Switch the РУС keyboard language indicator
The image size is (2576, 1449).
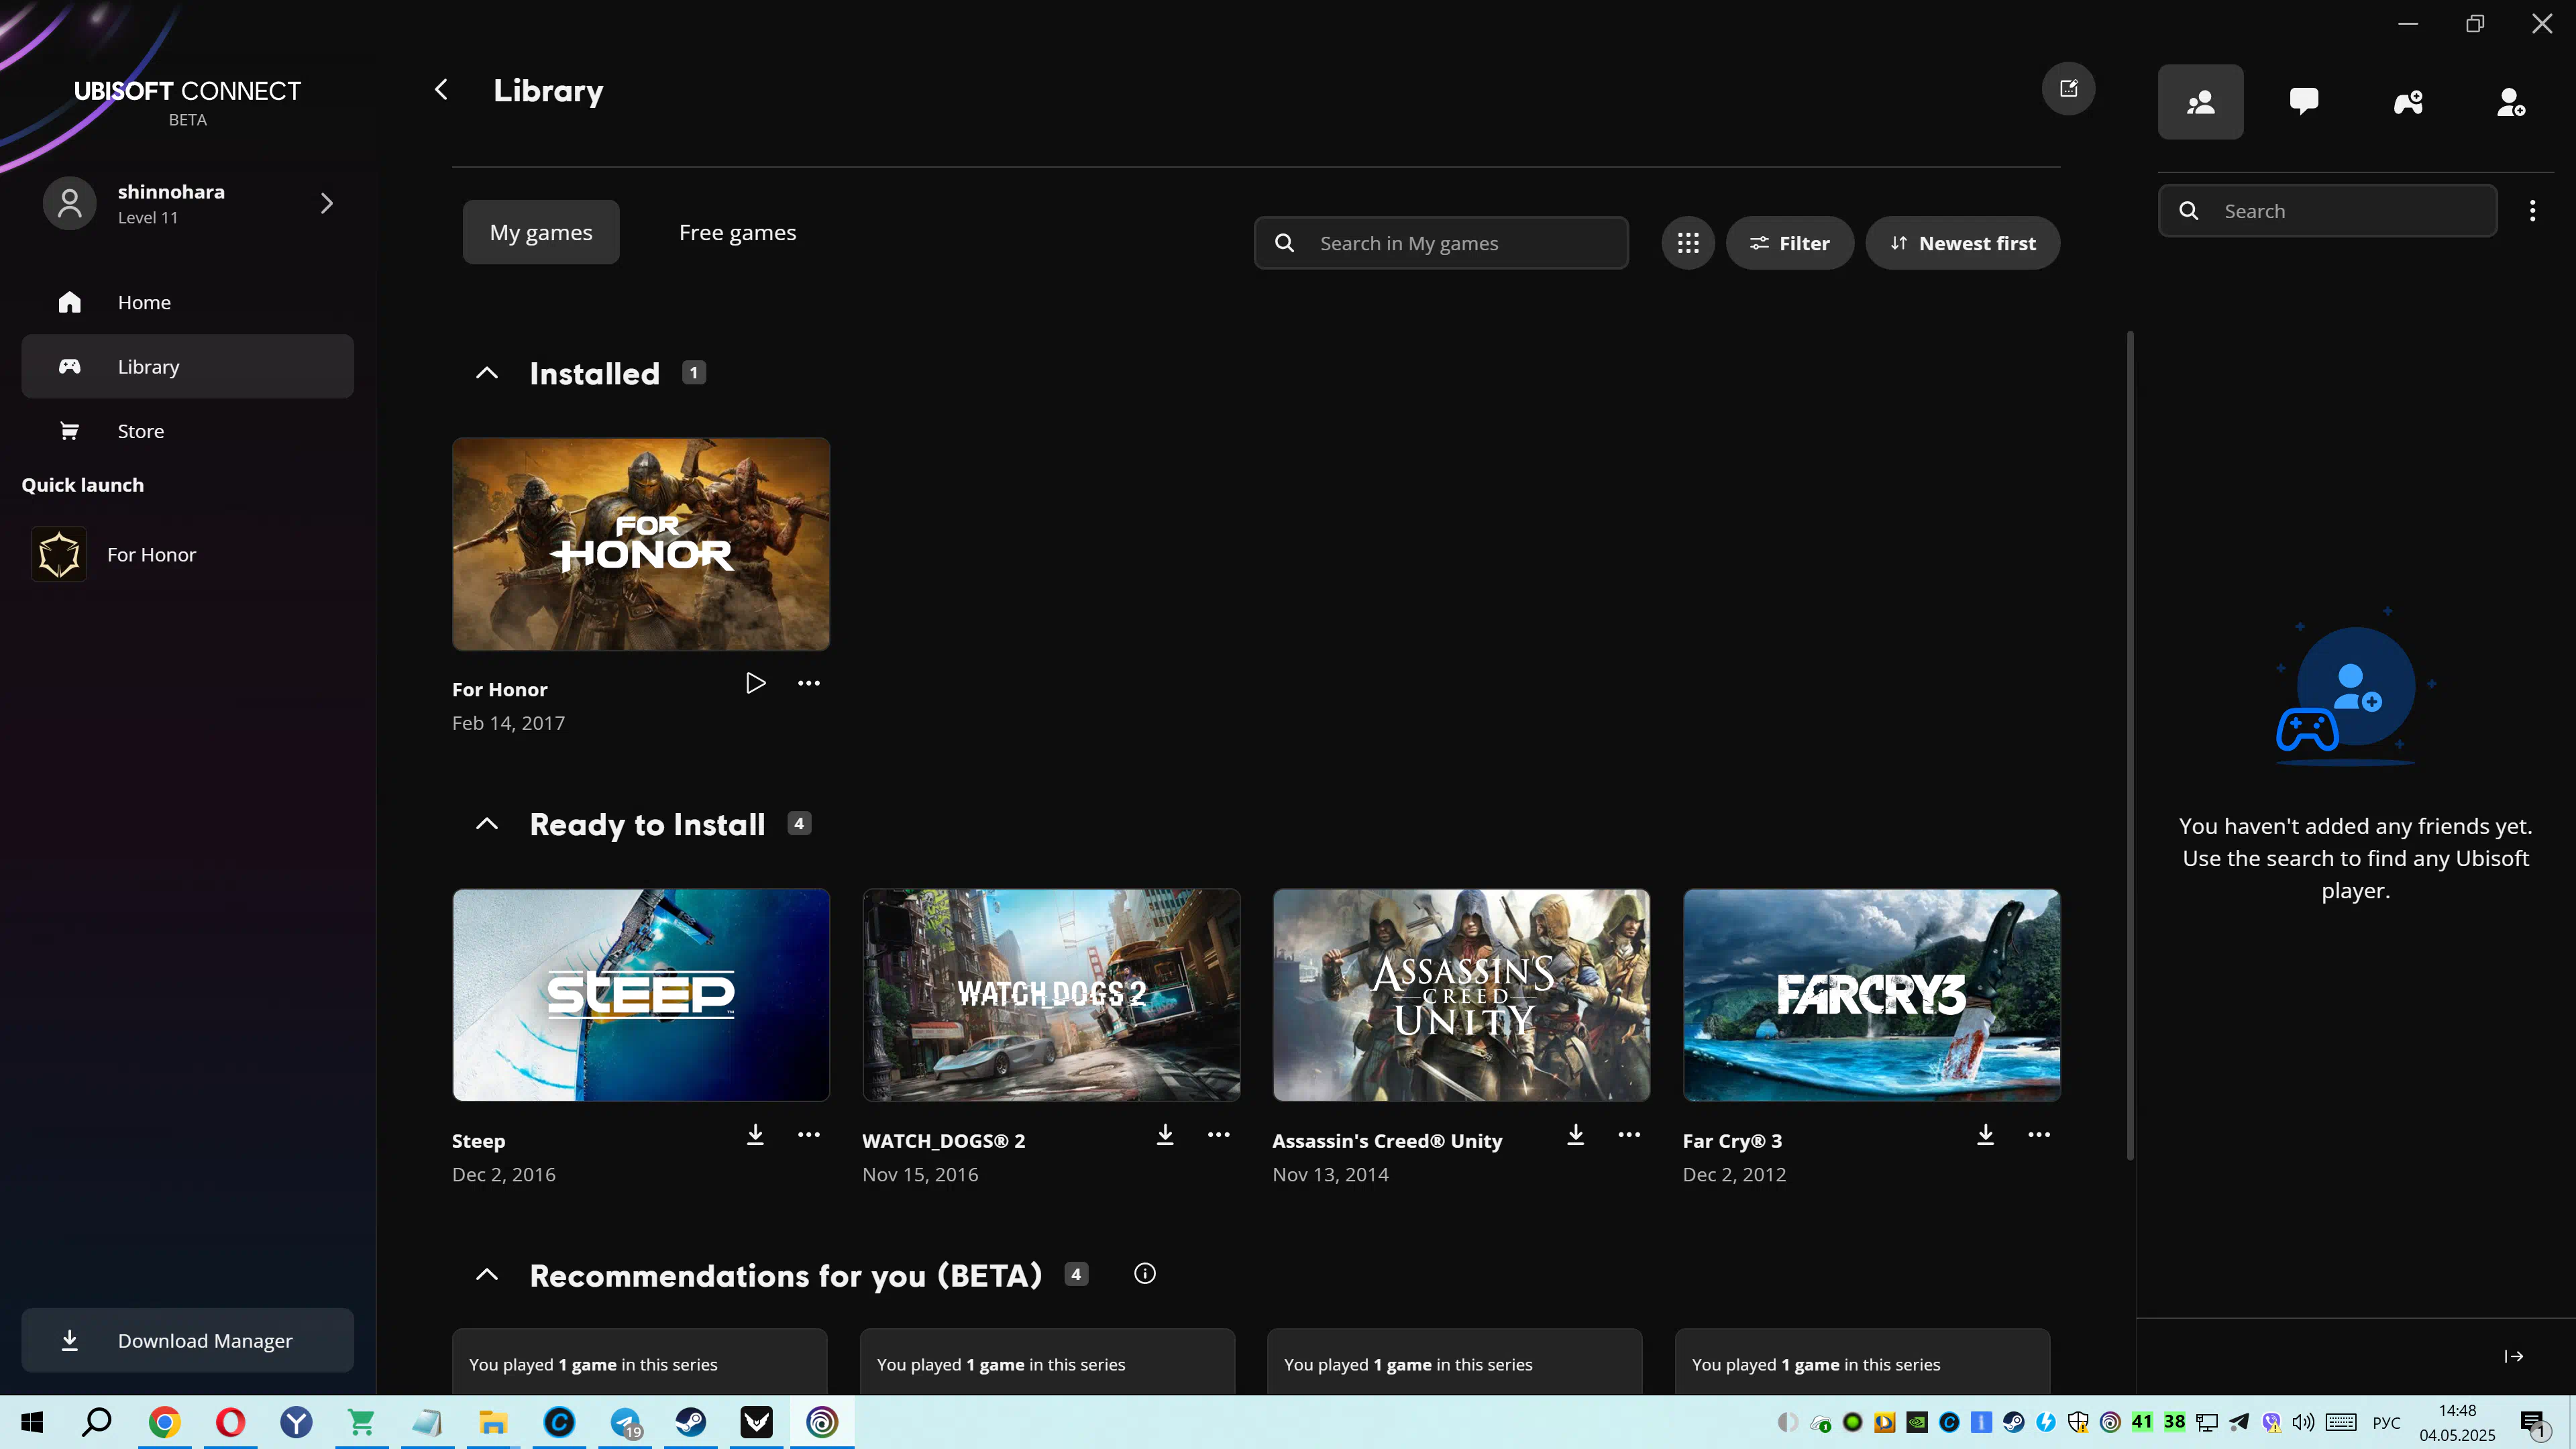click(2386, 1422)
